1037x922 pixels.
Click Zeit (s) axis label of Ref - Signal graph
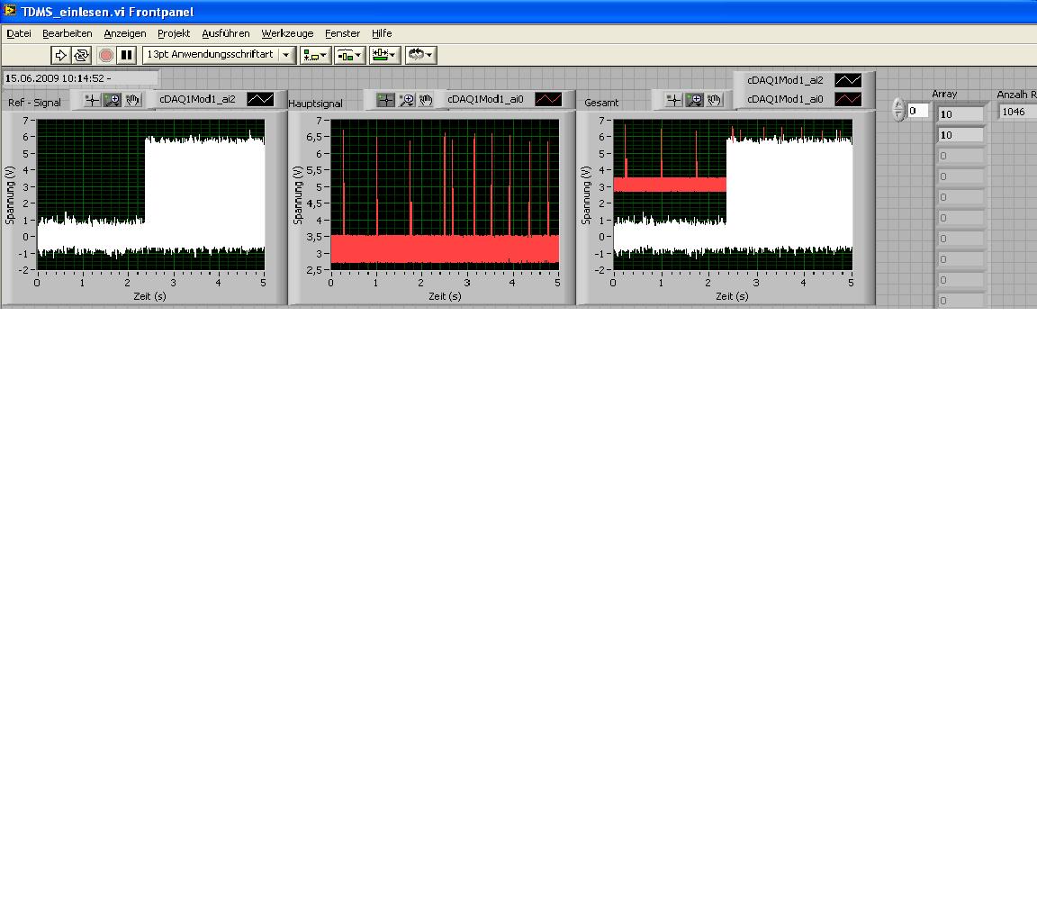coord(149,296)
